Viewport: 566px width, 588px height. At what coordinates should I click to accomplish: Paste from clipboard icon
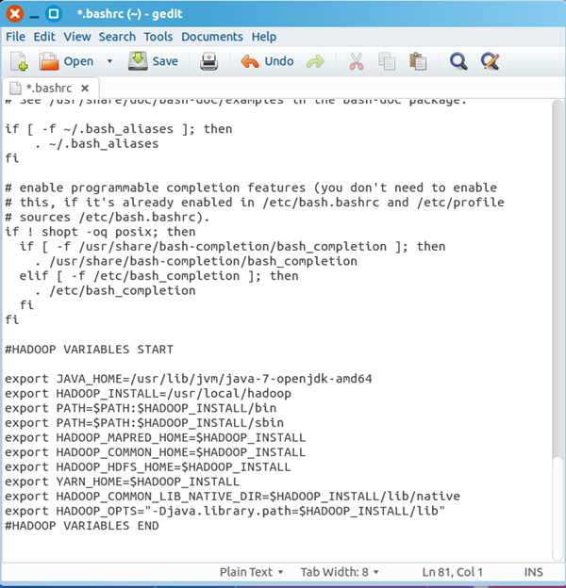click(x=418, y=61)
